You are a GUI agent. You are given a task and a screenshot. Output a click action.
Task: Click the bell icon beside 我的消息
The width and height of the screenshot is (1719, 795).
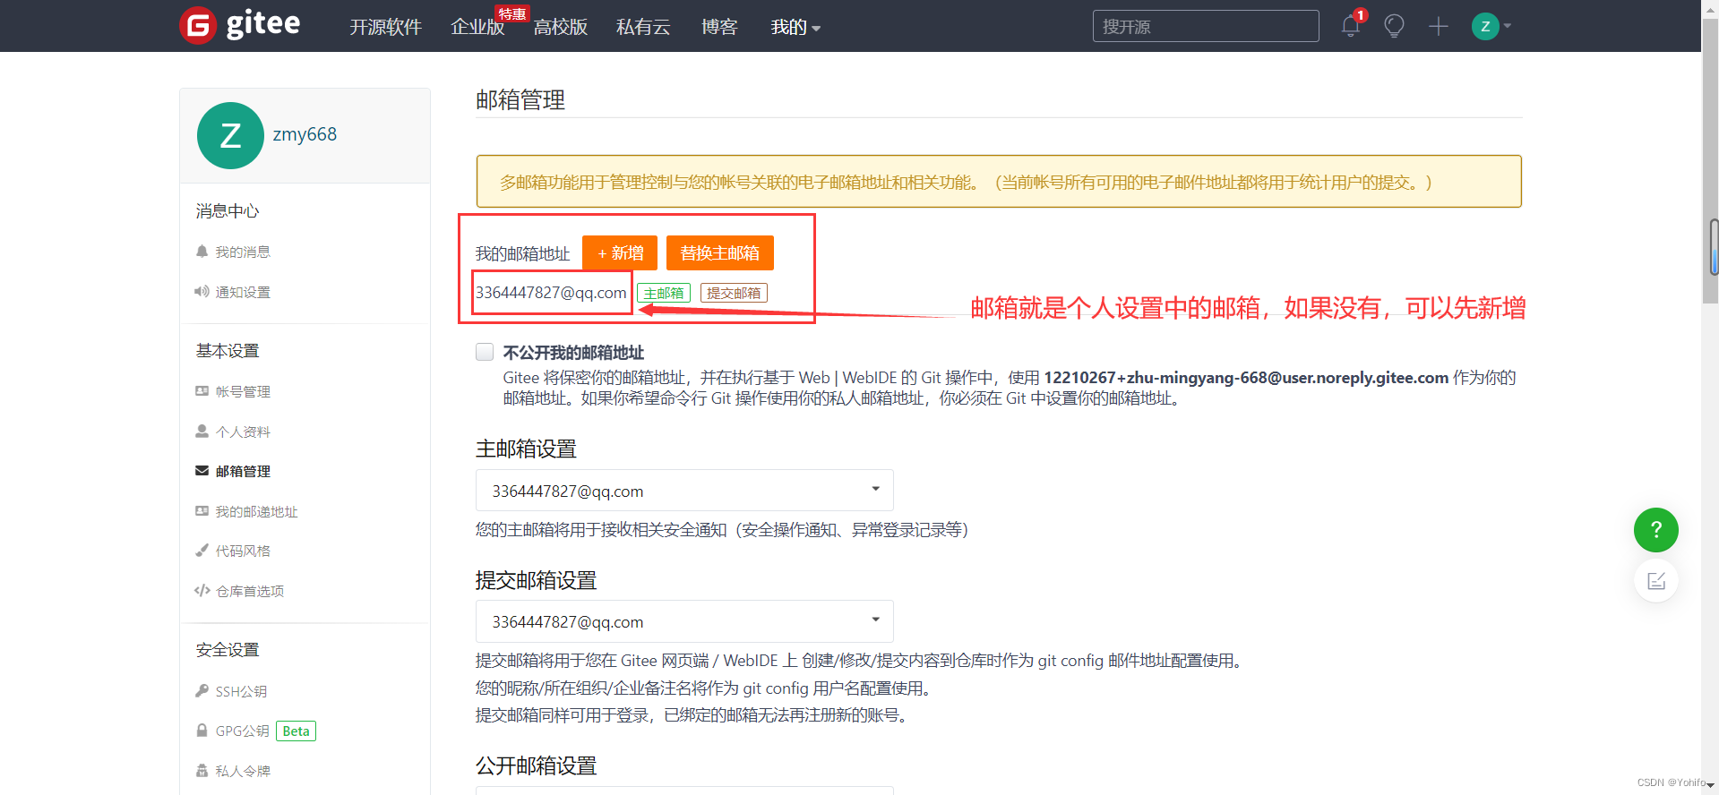pos(202,252)
